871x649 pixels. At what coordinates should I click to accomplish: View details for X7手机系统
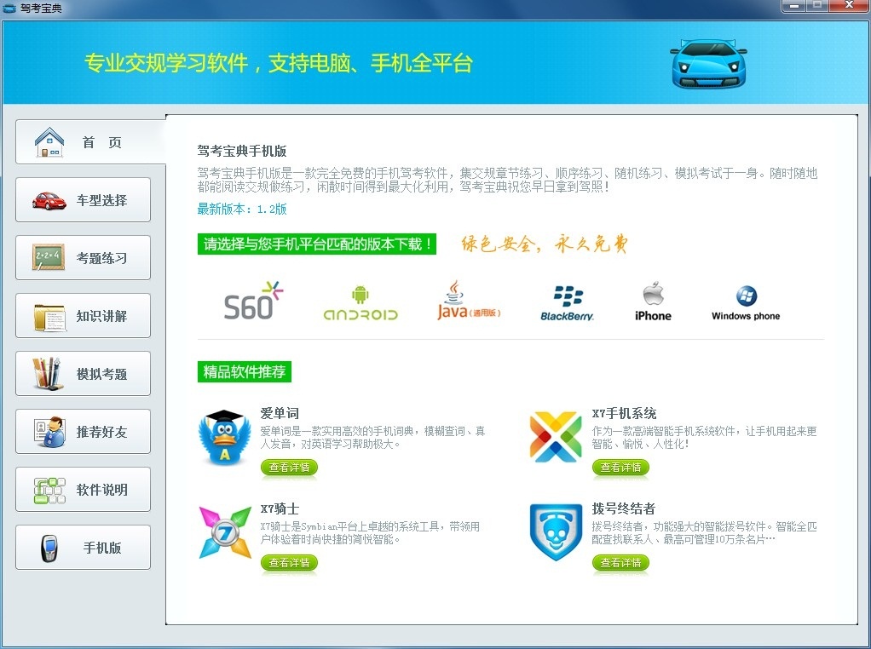pos(620,468)
